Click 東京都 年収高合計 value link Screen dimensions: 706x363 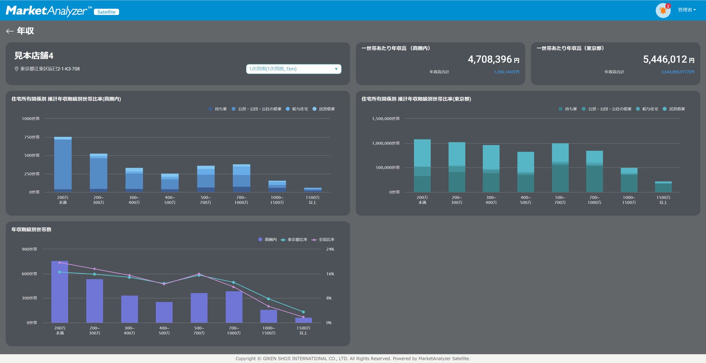[x=677, y=72]
